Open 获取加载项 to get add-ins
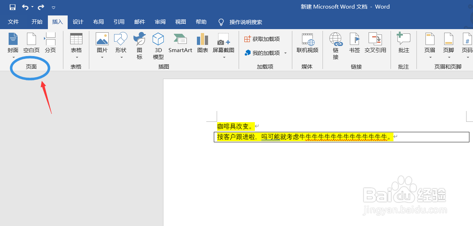The width and height of the screenshot is (473, 226). [265, 38]
